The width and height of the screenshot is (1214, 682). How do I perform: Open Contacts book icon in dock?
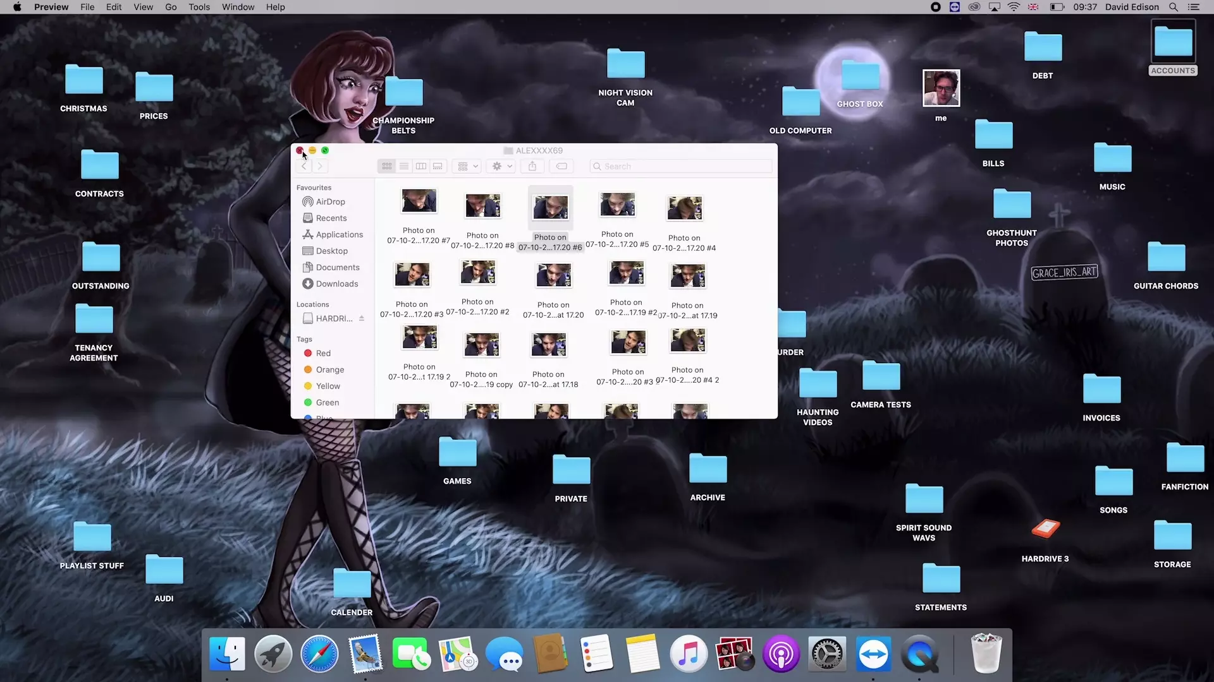point(550,654)
